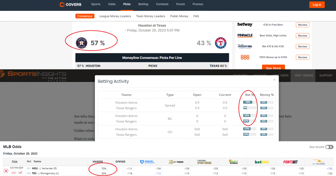Click the OU 57% bet bar
Screen dimensions: 336x176
250,129
